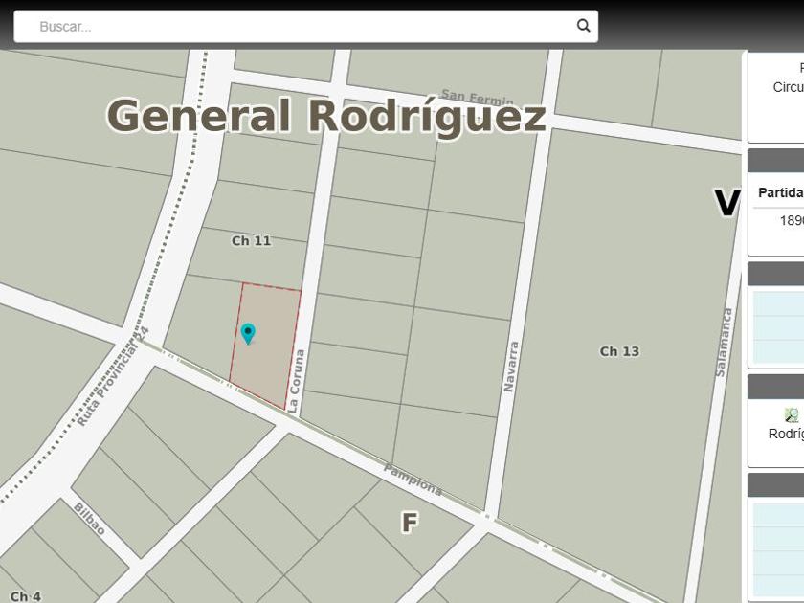Click the 'Ch 13' block label
Screen dimensions: 804x603
click(619, 351)
